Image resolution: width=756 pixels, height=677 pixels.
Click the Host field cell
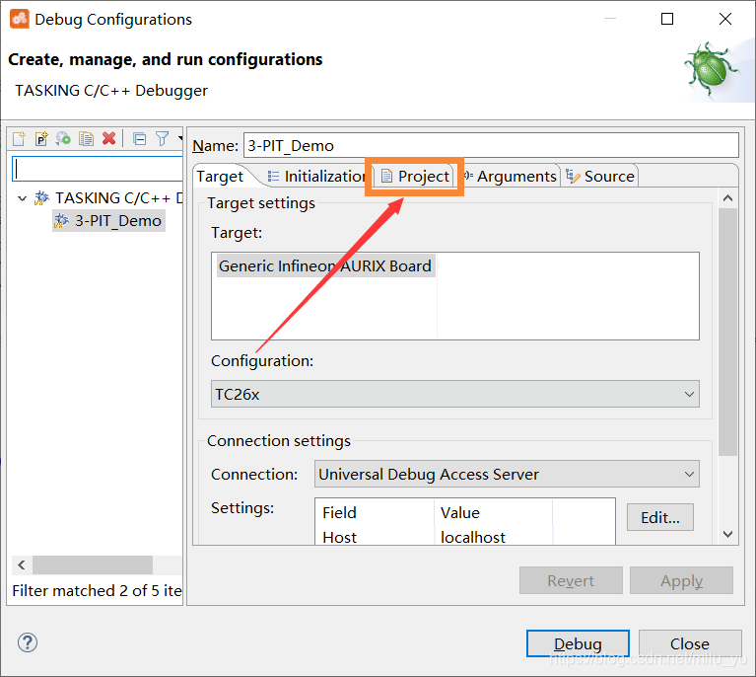(x=376, y=538)
